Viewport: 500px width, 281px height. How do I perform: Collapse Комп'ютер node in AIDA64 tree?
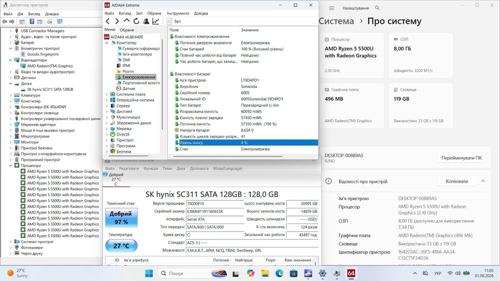(x=106, y=42)
